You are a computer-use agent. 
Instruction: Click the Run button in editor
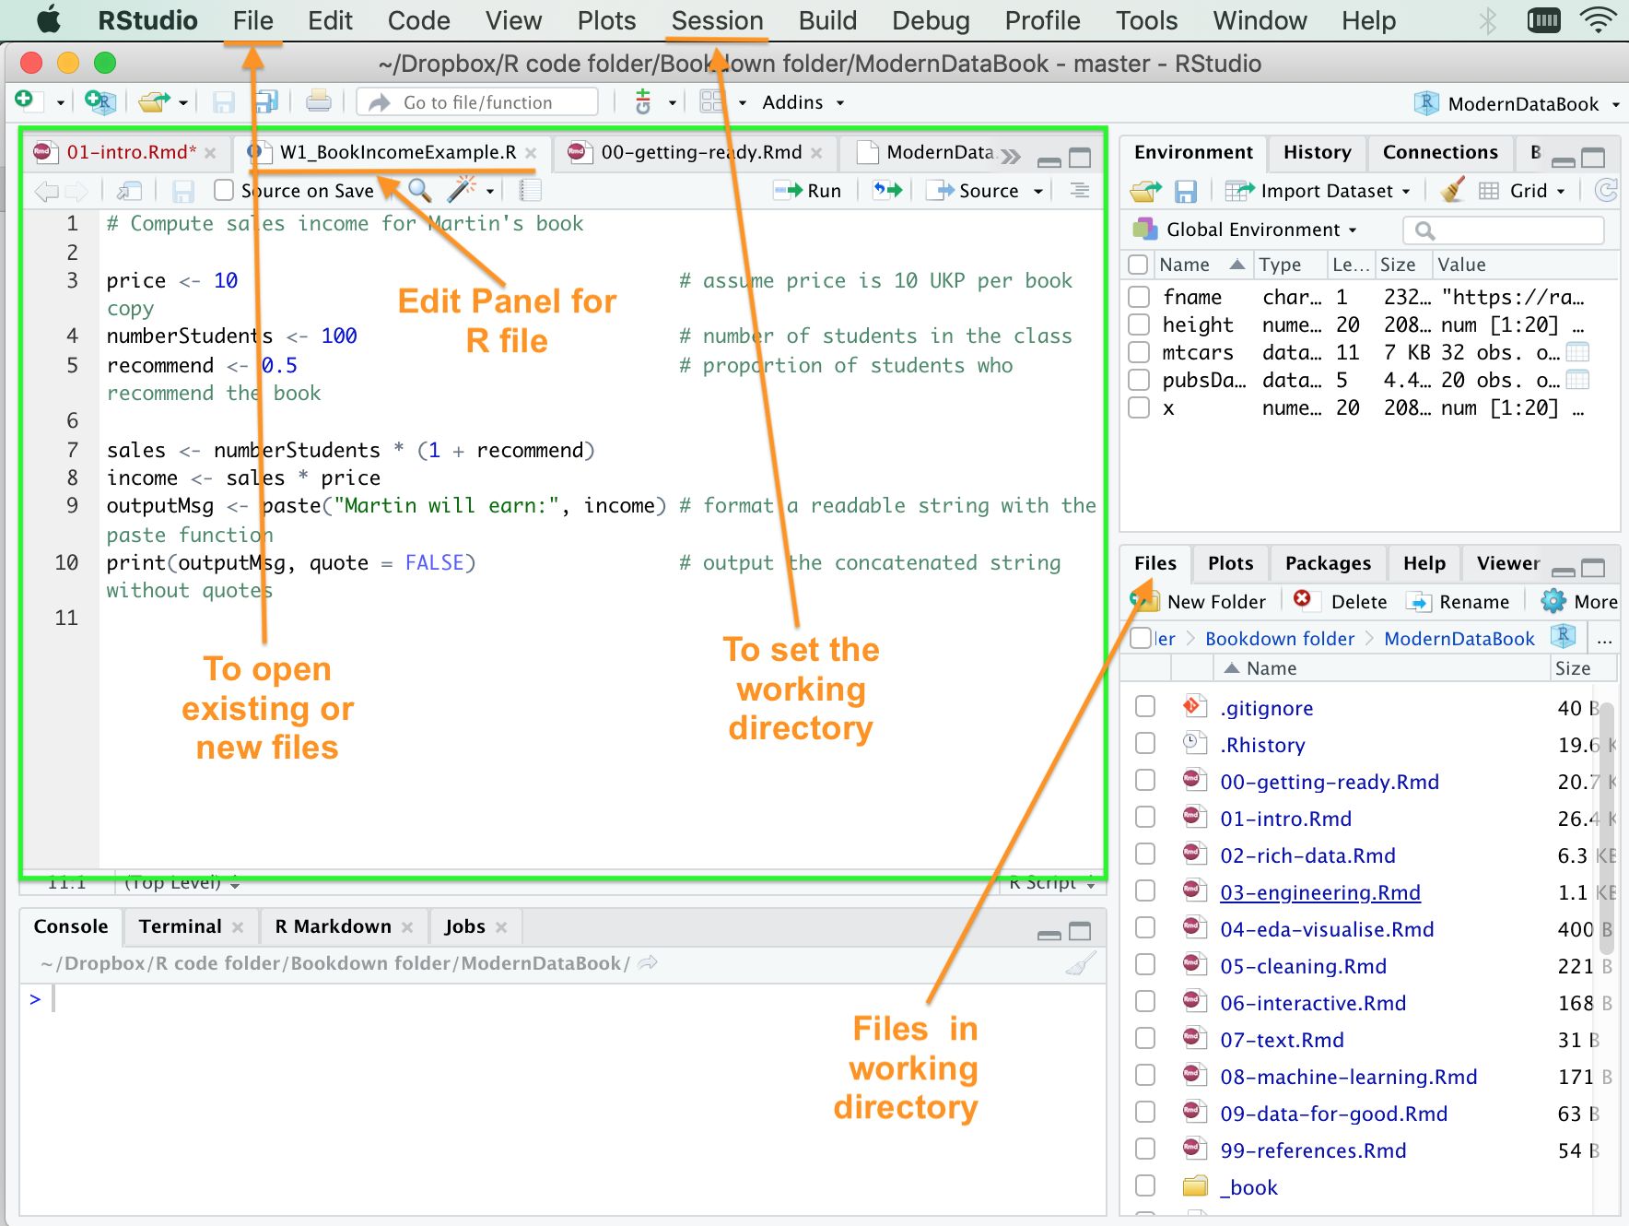tap(809, 191)
